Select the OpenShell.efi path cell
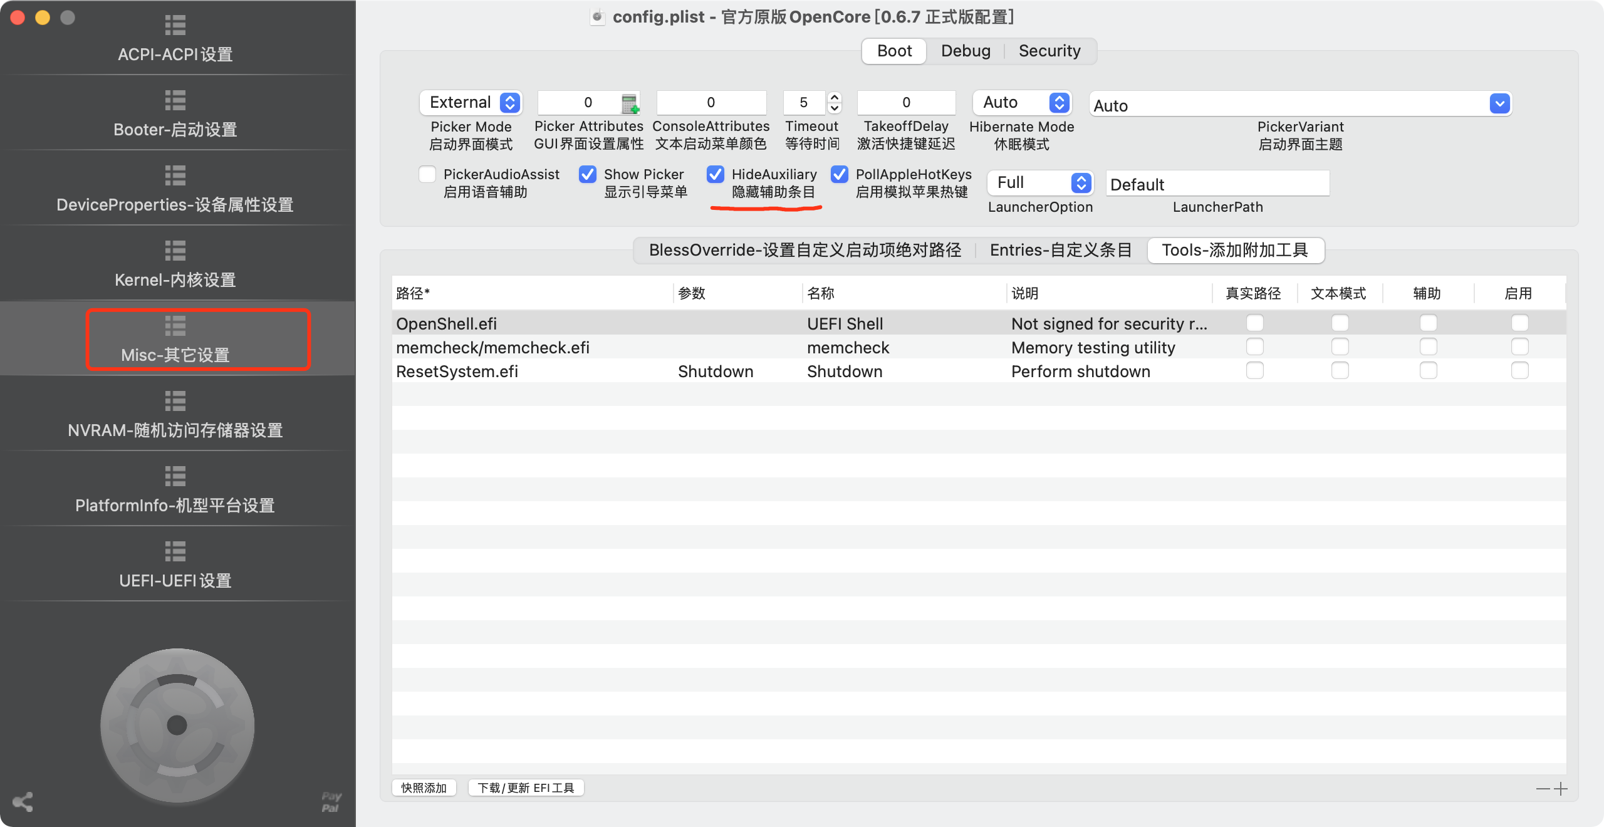1604x827 pixels. 533,323
